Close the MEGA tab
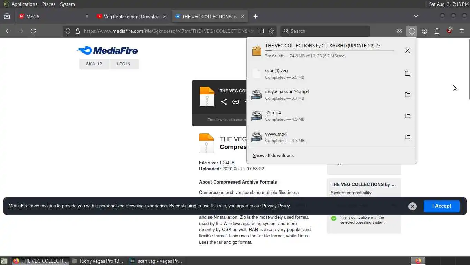Screen dimensions: 470x265 pyautogui.click(x=87, y=16)
